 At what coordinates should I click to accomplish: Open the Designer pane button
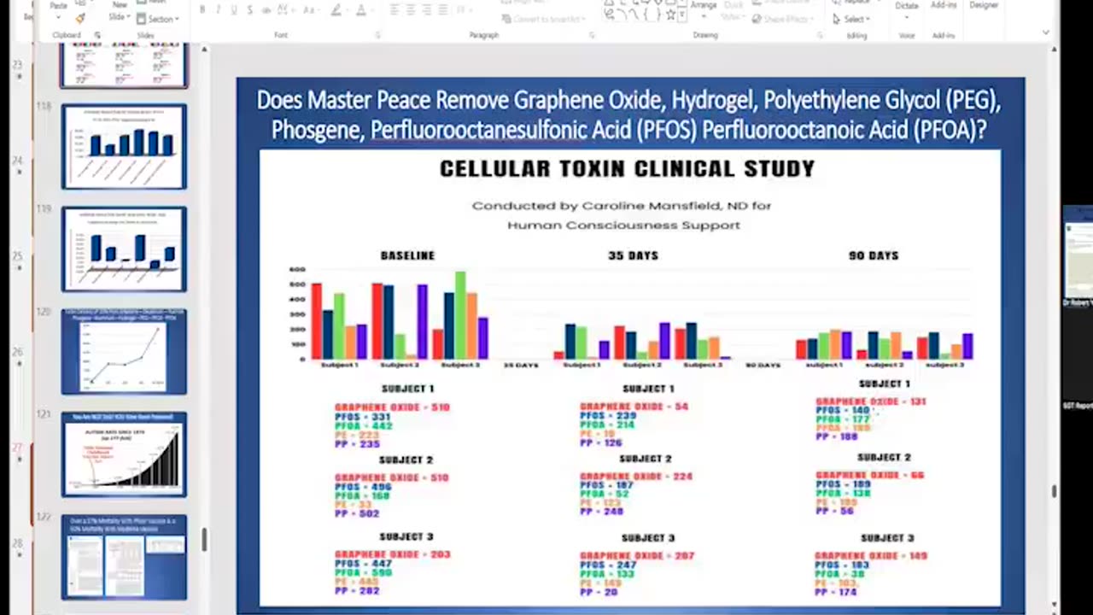coord(983,5)
